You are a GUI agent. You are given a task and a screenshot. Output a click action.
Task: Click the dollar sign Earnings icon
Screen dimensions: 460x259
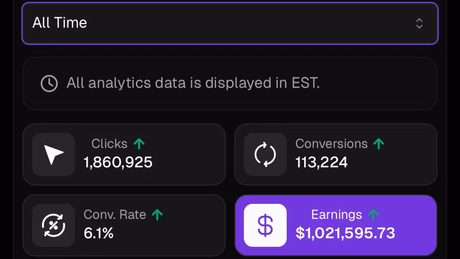pyautogui.click(x=265, y=225)
